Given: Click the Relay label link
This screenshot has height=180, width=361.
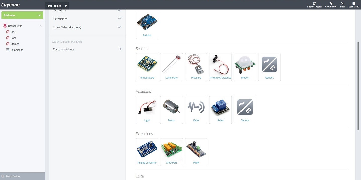Looking at the screenshot, I should coord(220,120).
